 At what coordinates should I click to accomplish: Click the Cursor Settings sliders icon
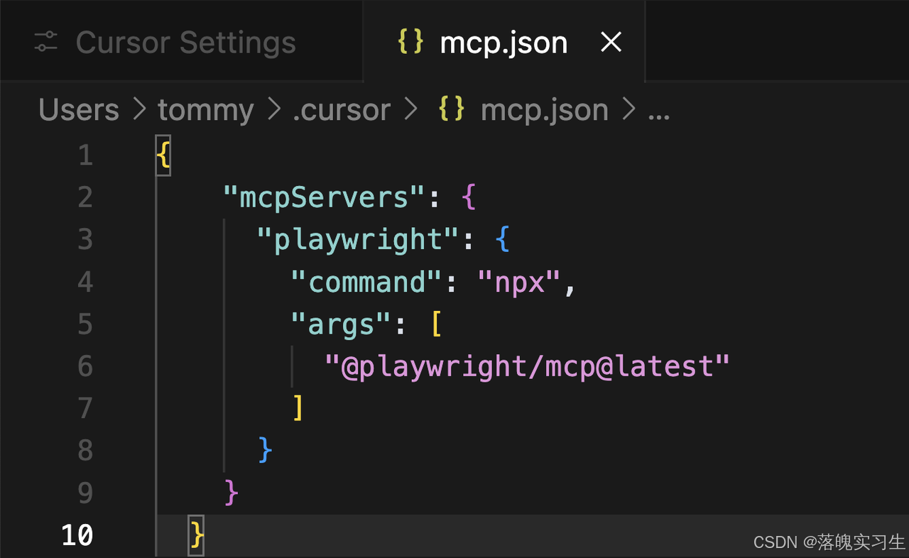point(45,43)
